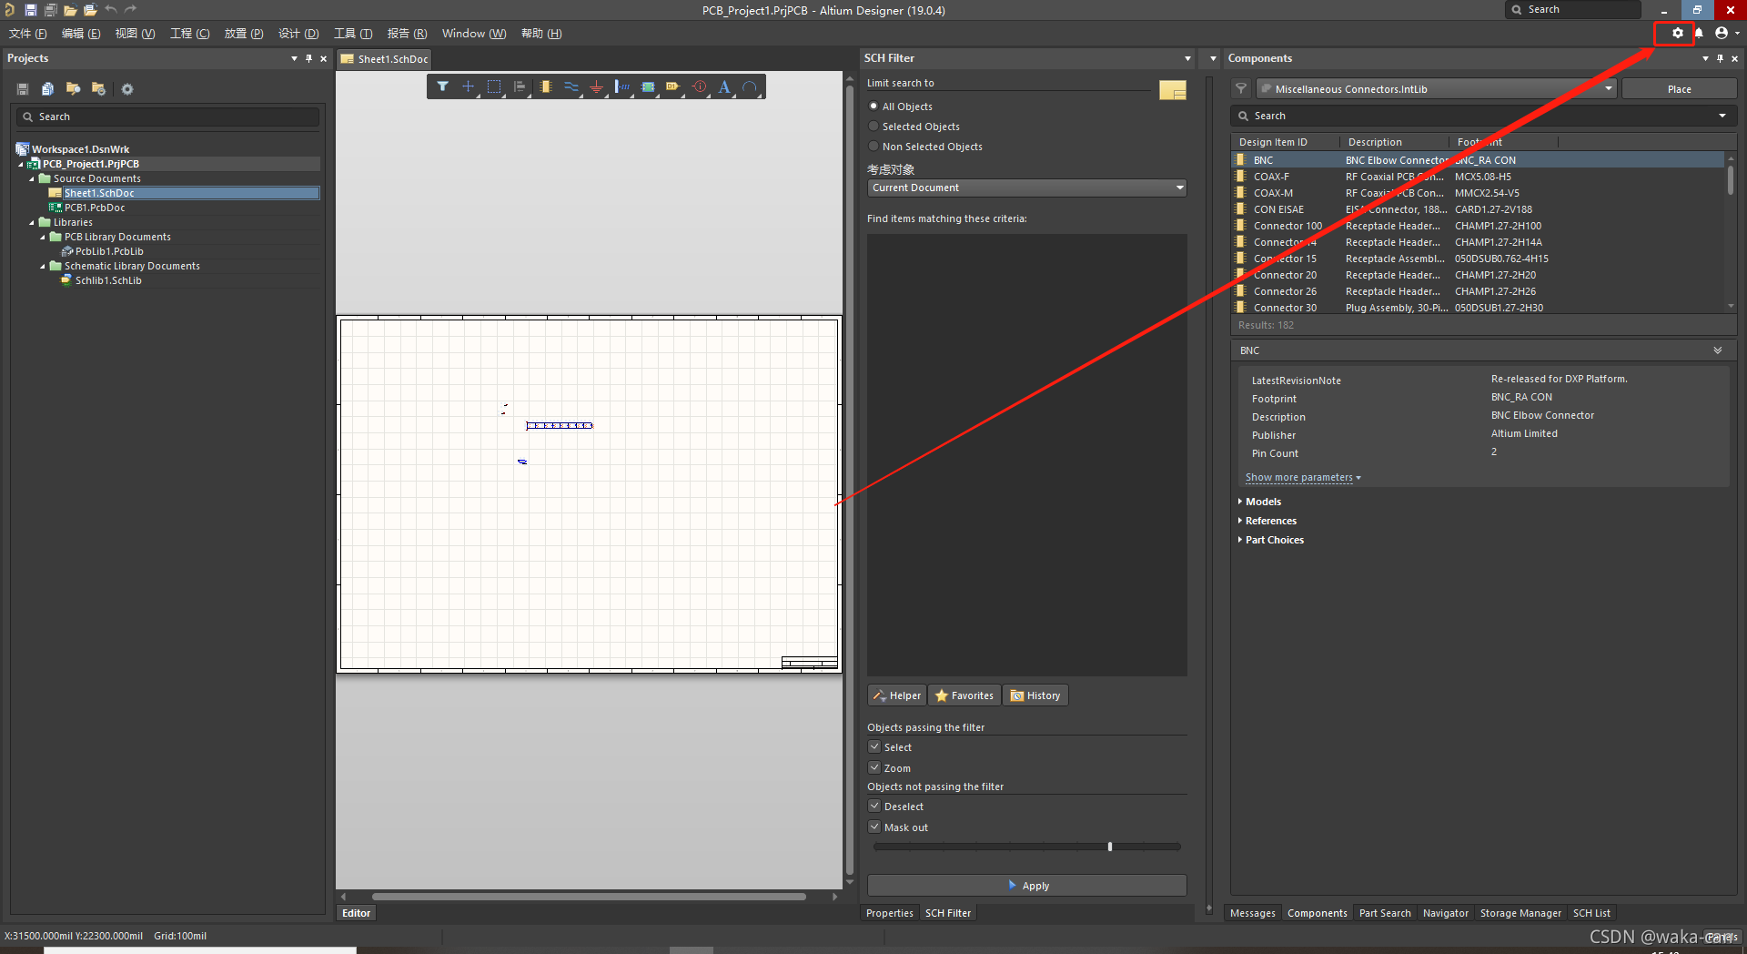Toggle the Select checkbox

(874, 746)
